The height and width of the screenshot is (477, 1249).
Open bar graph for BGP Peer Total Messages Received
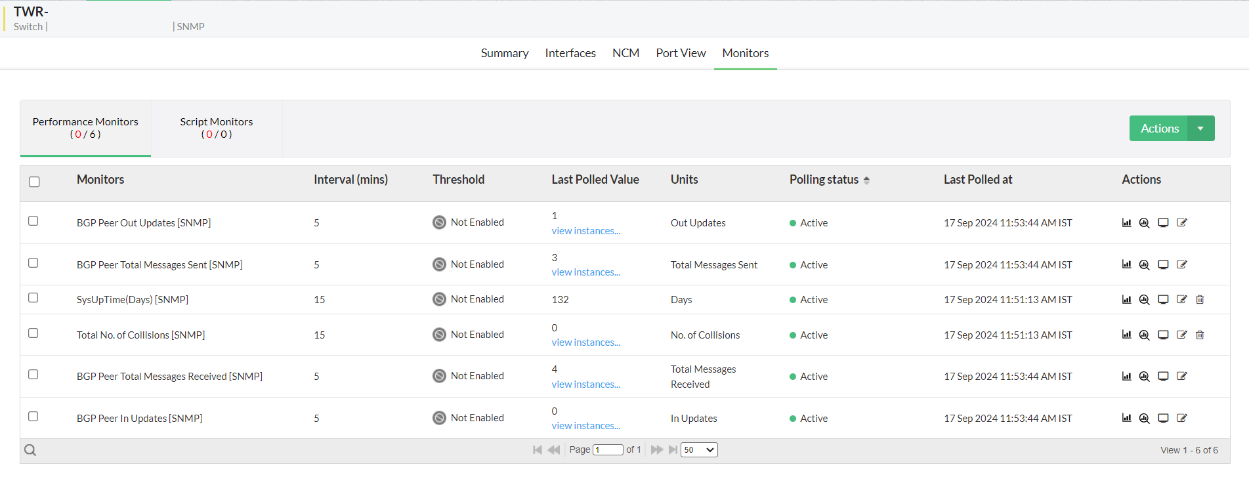pyautogui.click(x=1126, y=377)
